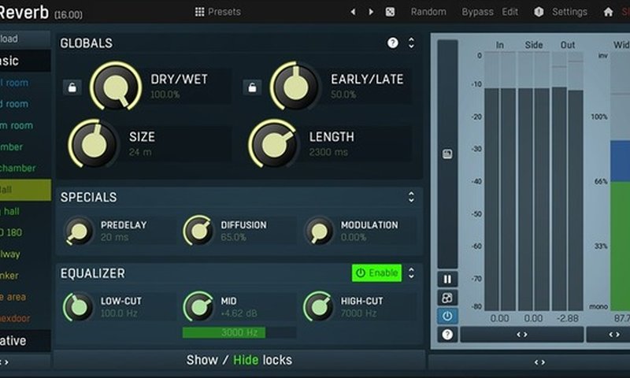
Task: Click the Bypass button
Action: coord(478,12)
